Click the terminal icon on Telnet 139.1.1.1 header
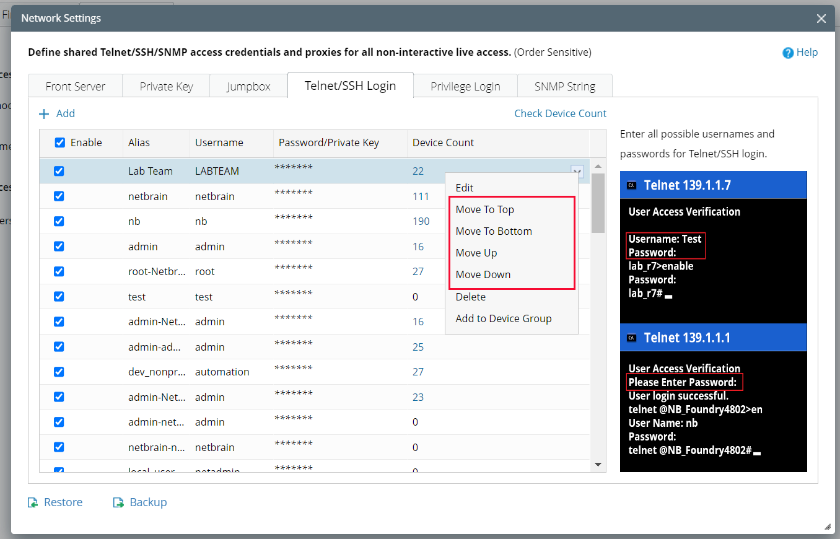Viewport: 840px width, 539px height. [x=632, y=337]
